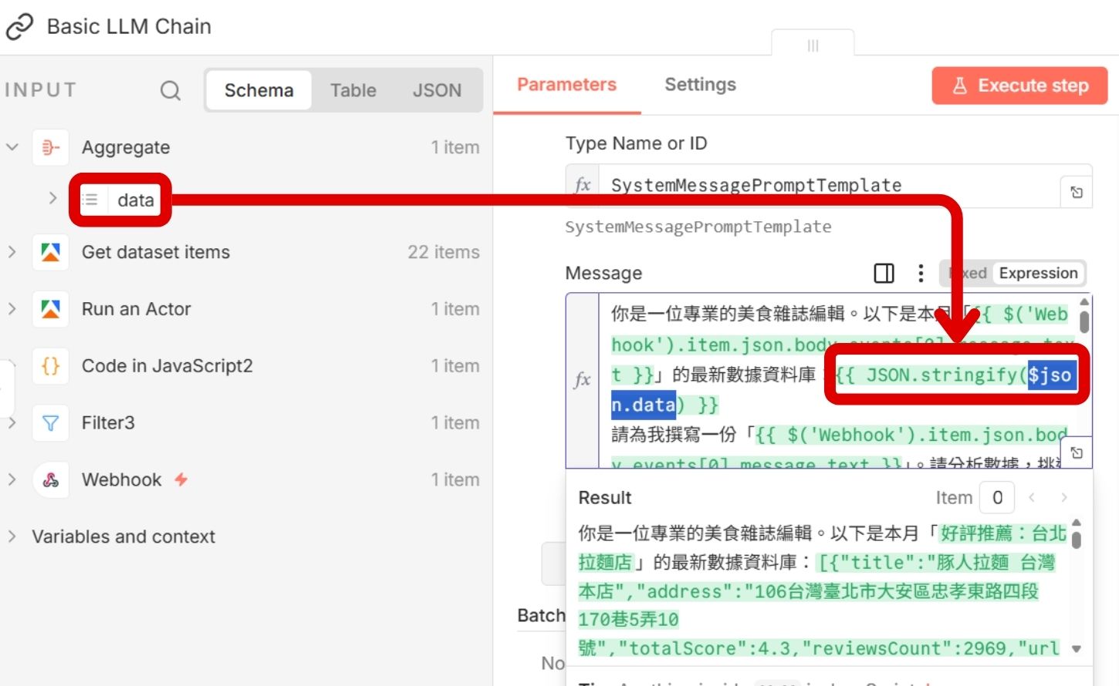This screenshot has width=1119, height=686.
Task: Click the fx icon beside Type Name field
Action: click(583, 185)
